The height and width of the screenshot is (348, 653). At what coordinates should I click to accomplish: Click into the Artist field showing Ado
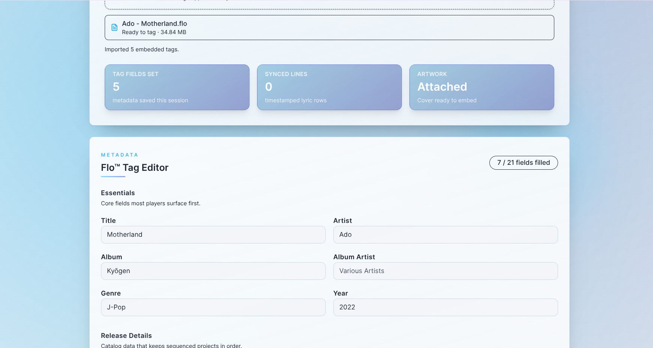coord(445,234)
